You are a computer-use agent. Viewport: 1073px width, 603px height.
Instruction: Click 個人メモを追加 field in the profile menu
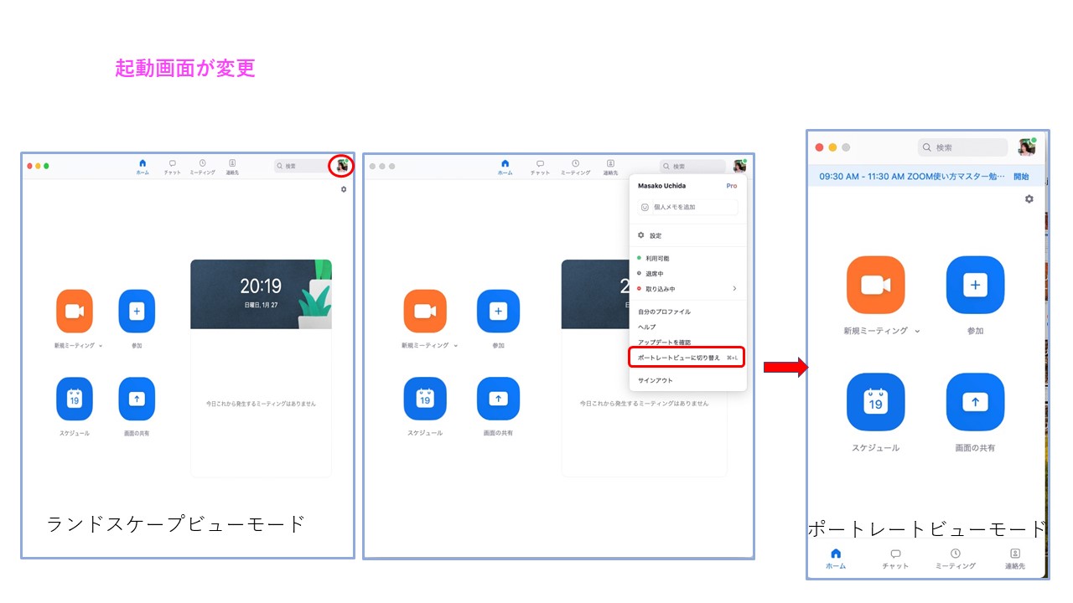(688, 207)
